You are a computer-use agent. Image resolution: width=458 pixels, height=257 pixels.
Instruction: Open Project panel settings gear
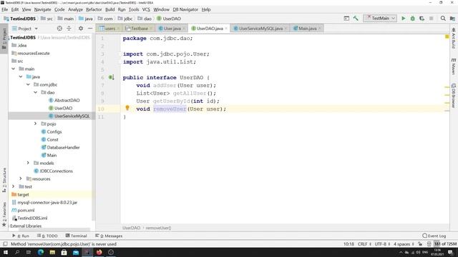pyautogui.click(x=81, y=29)
